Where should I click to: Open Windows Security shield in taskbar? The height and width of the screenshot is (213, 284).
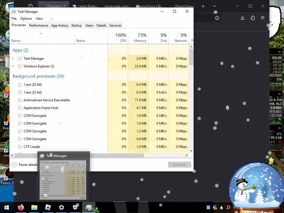click(x=75, y=207)
